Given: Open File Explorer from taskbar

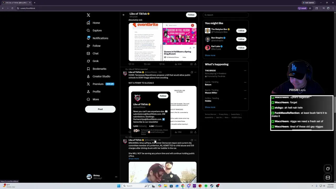Looking at the screenshot, I should [x=165, y=186].
